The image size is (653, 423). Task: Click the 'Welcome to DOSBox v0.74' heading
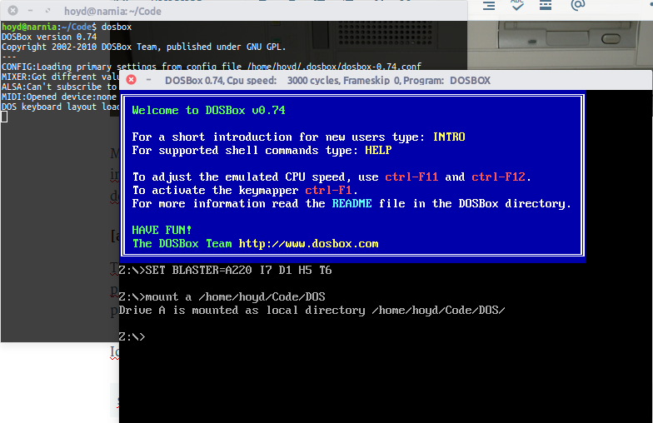[208, 110]
